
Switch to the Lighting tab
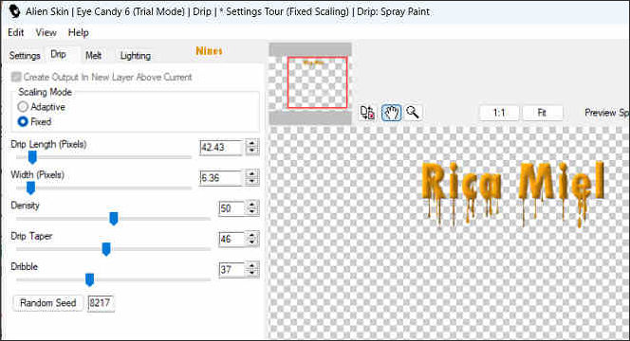coord(136,55)
